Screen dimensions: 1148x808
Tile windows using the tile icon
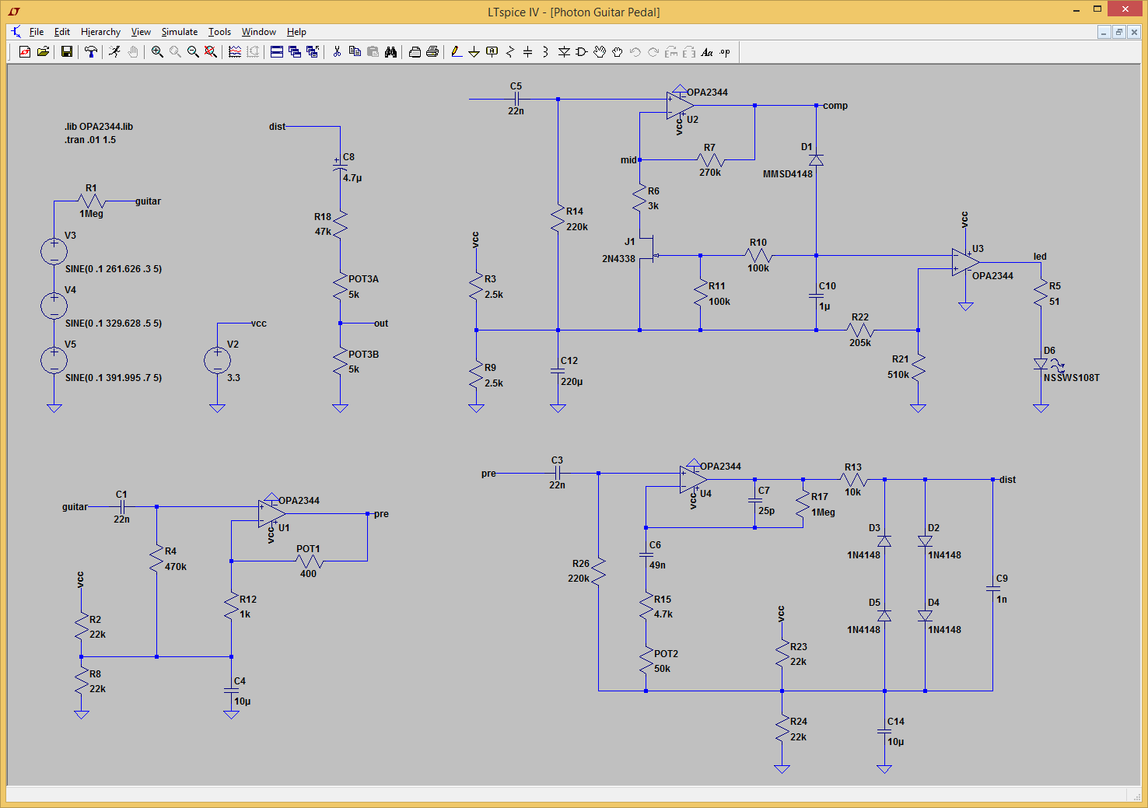(277, 52)
